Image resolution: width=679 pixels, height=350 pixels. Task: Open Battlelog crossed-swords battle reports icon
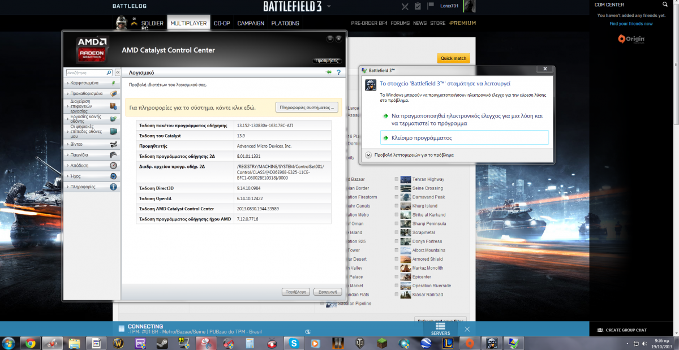[x=405, y=6]
